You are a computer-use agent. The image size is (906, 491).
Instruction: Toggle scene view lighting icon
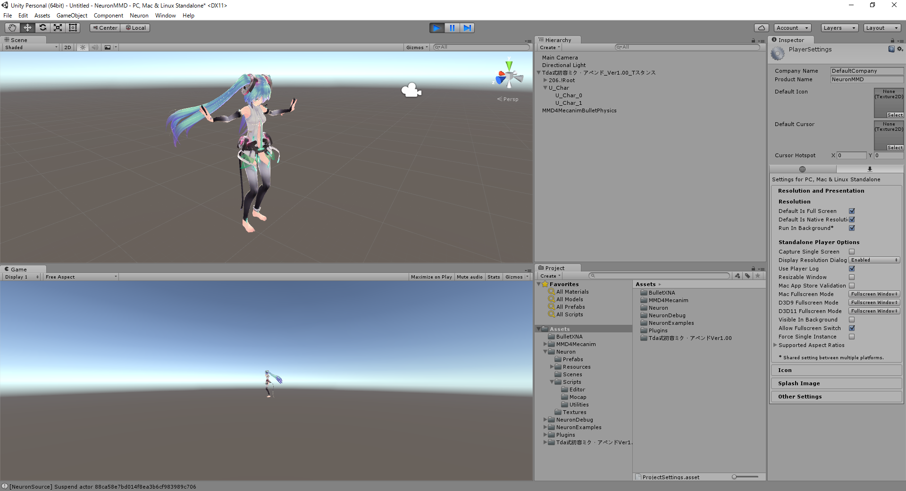[83, 47]
